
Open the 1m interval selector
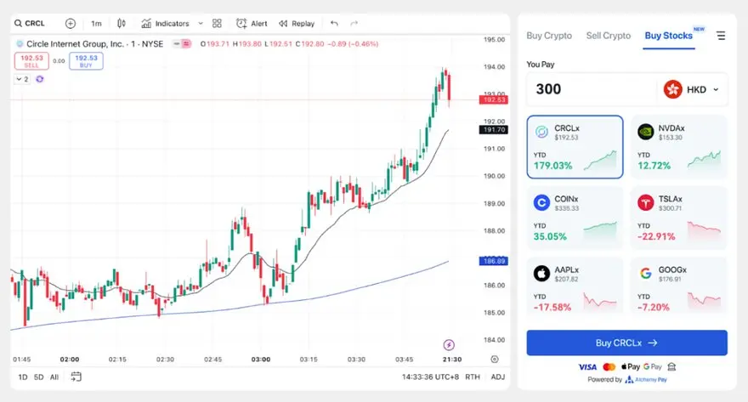point(96,23)
